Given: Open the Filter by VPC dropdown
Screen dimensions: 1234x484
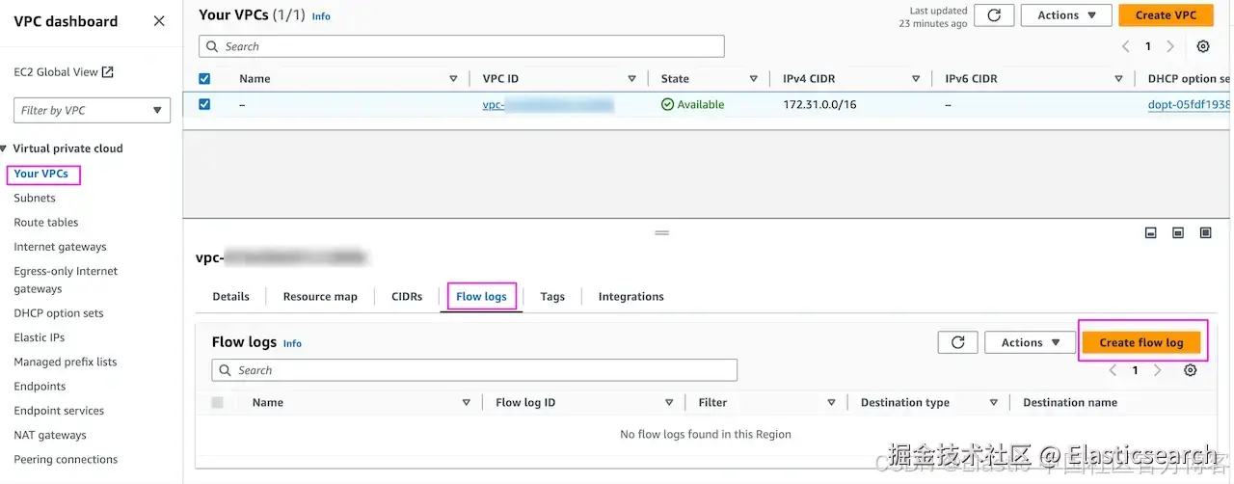Looking at the screenshot, I should [x=92, y=111].
